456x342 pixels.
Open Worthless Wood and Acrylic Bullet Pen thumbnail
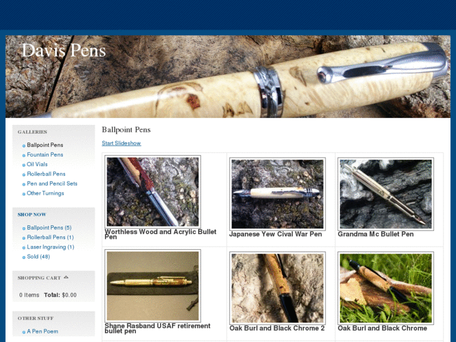[x=152, y=191]
